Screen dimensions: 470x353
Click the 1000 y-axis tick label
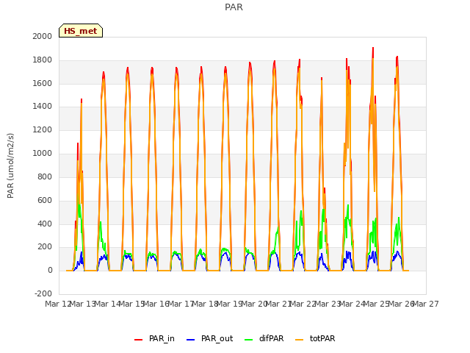[43, 154]
